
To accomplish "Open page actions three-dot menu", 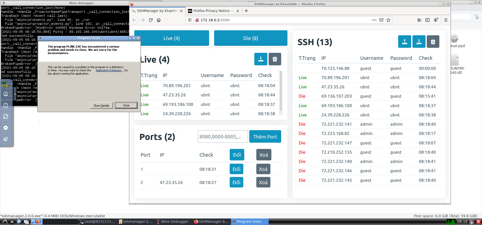I will click(x=374, y=20).
